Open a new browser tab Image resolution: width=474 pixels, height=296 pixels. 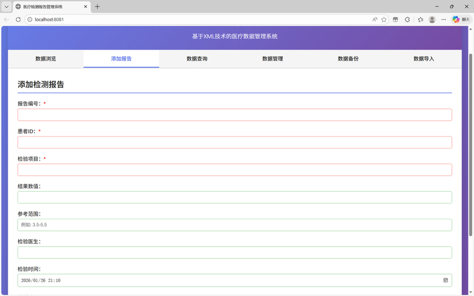97,7
